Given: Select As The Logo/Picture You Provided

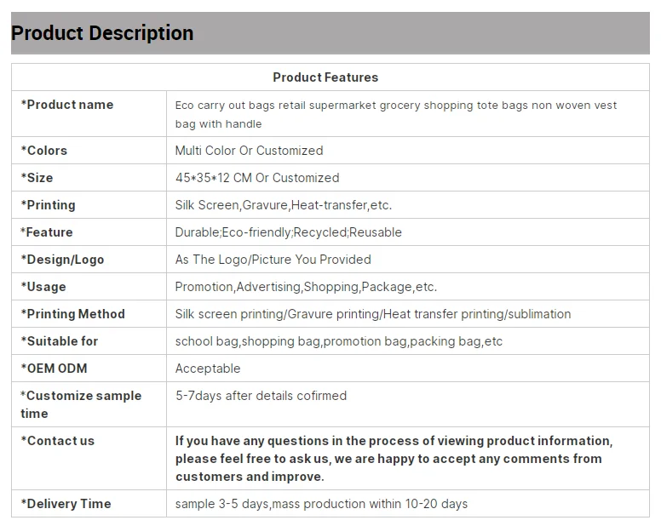Looking at the screenshot, I should tap(273, 260).
